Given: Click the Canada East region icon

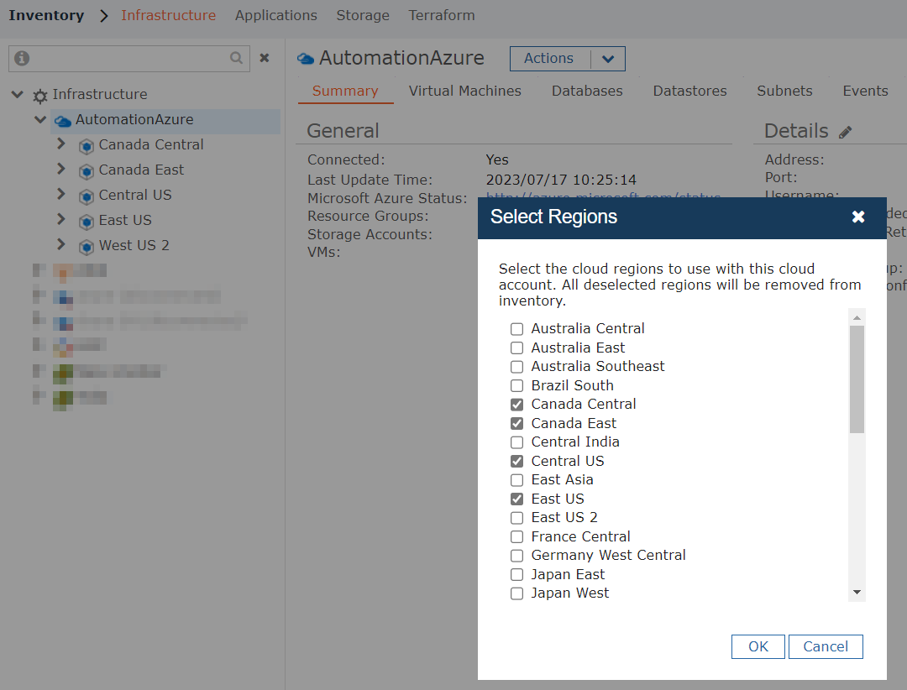Looking at the screenshot, I should pyautogui.click(x=87, y=171).
